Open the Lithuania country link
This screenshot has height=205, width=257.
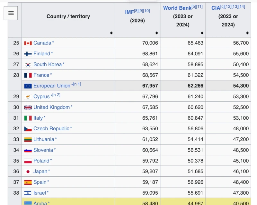44,139
